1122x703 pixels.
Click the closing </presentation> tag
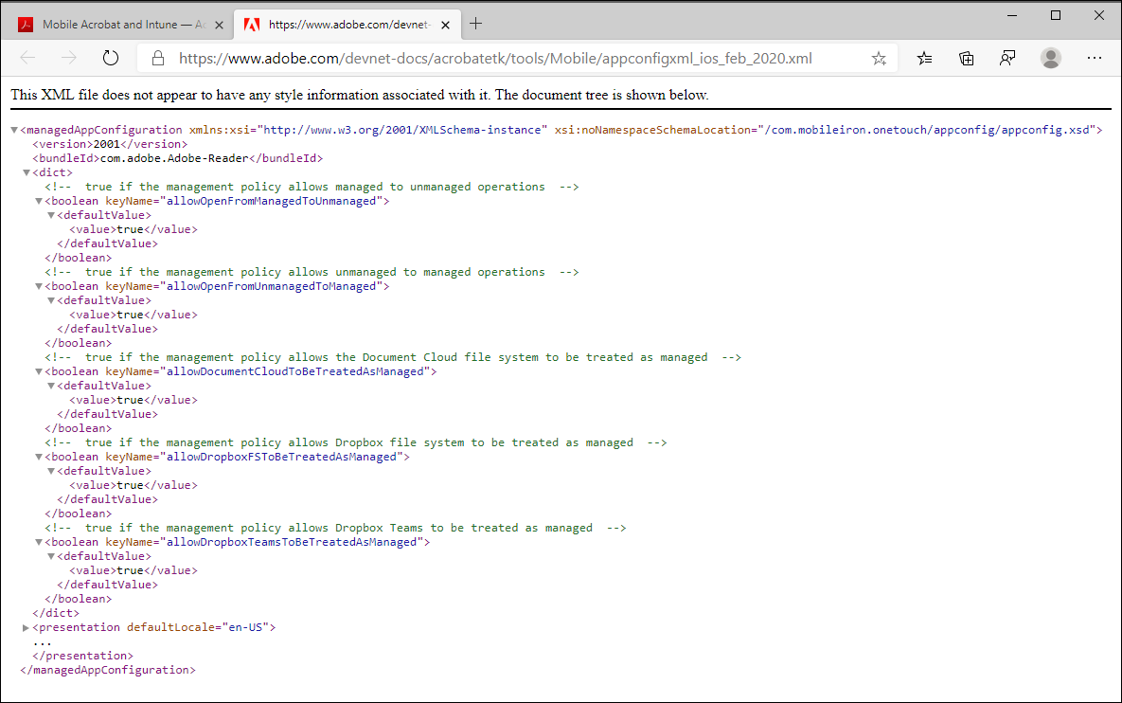point(83,656)
